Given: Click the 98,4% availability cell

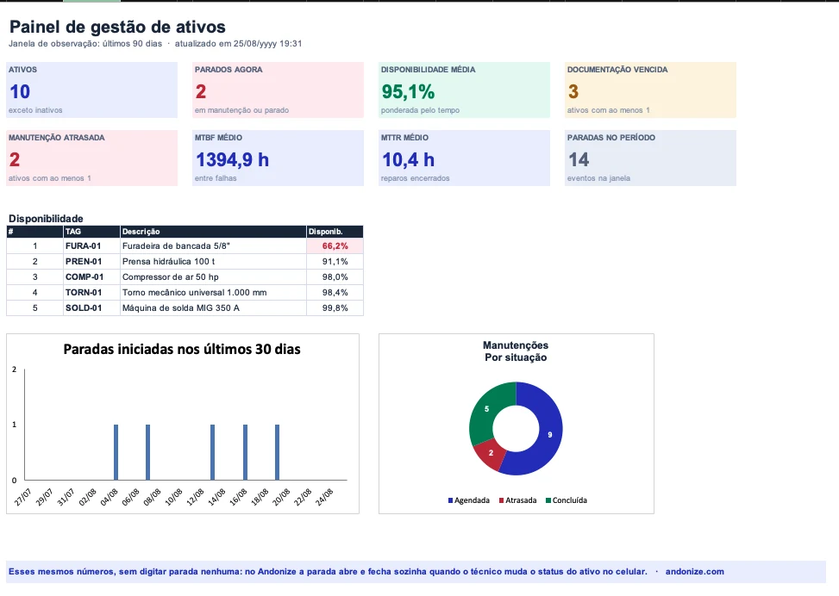Looking at the screenshot, I should pos(335,292).
